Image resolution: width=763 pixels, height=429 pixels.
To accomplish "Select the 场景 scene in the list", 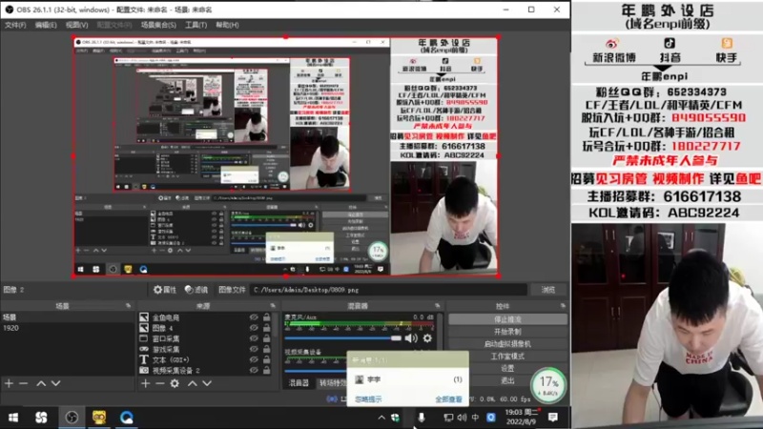I will click(x=67, y=317).
